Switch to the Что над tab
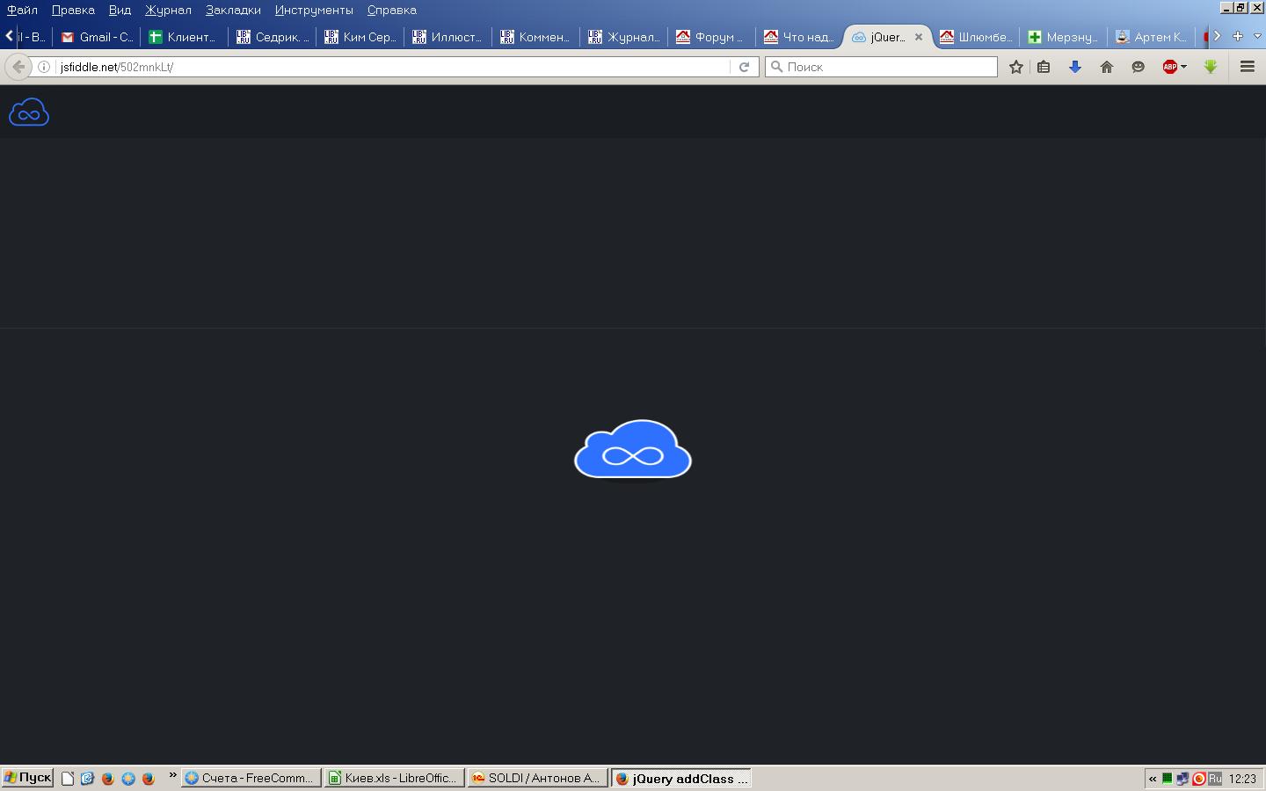The image size is (1266, 791). (800, 37)
